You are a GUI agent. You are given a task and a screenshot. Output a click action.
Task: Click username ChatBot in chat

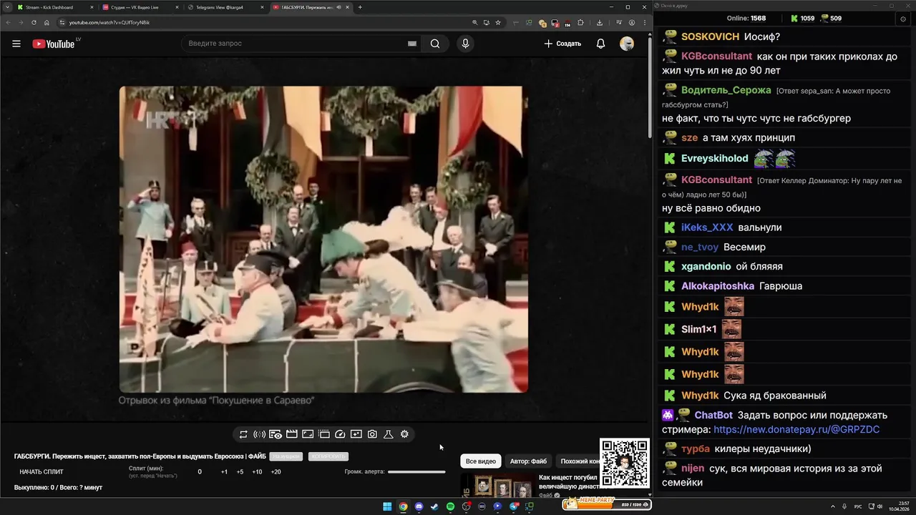(x=713, y=415)
